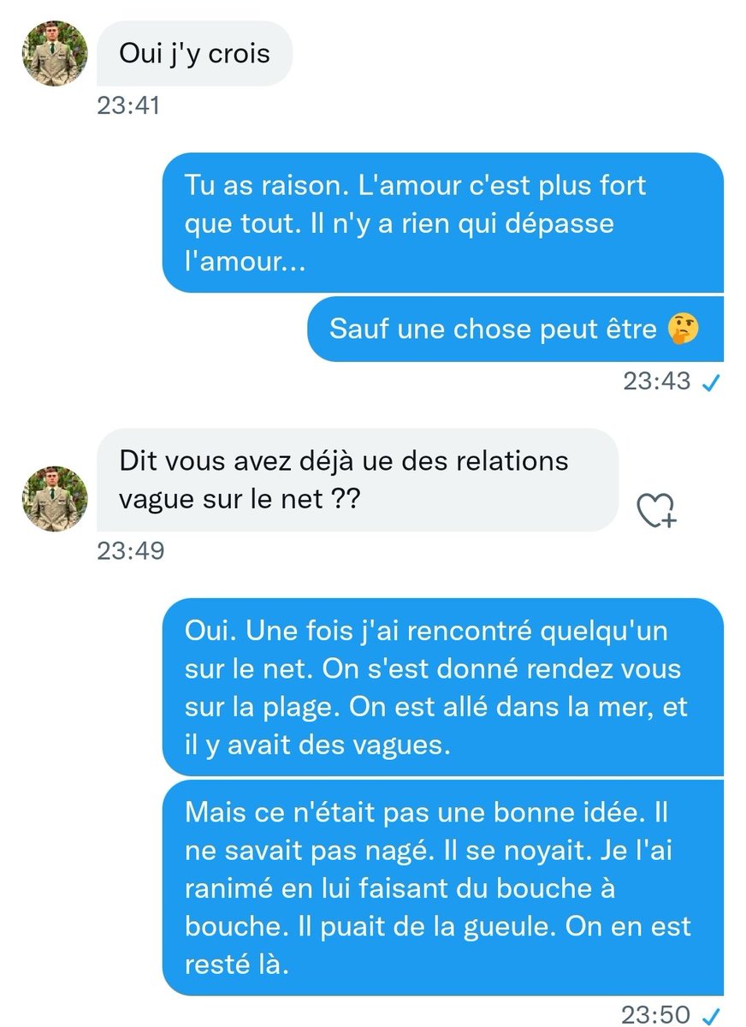Tap the 23:41 timestamp

pyautogui.click(x=127, y=105)
